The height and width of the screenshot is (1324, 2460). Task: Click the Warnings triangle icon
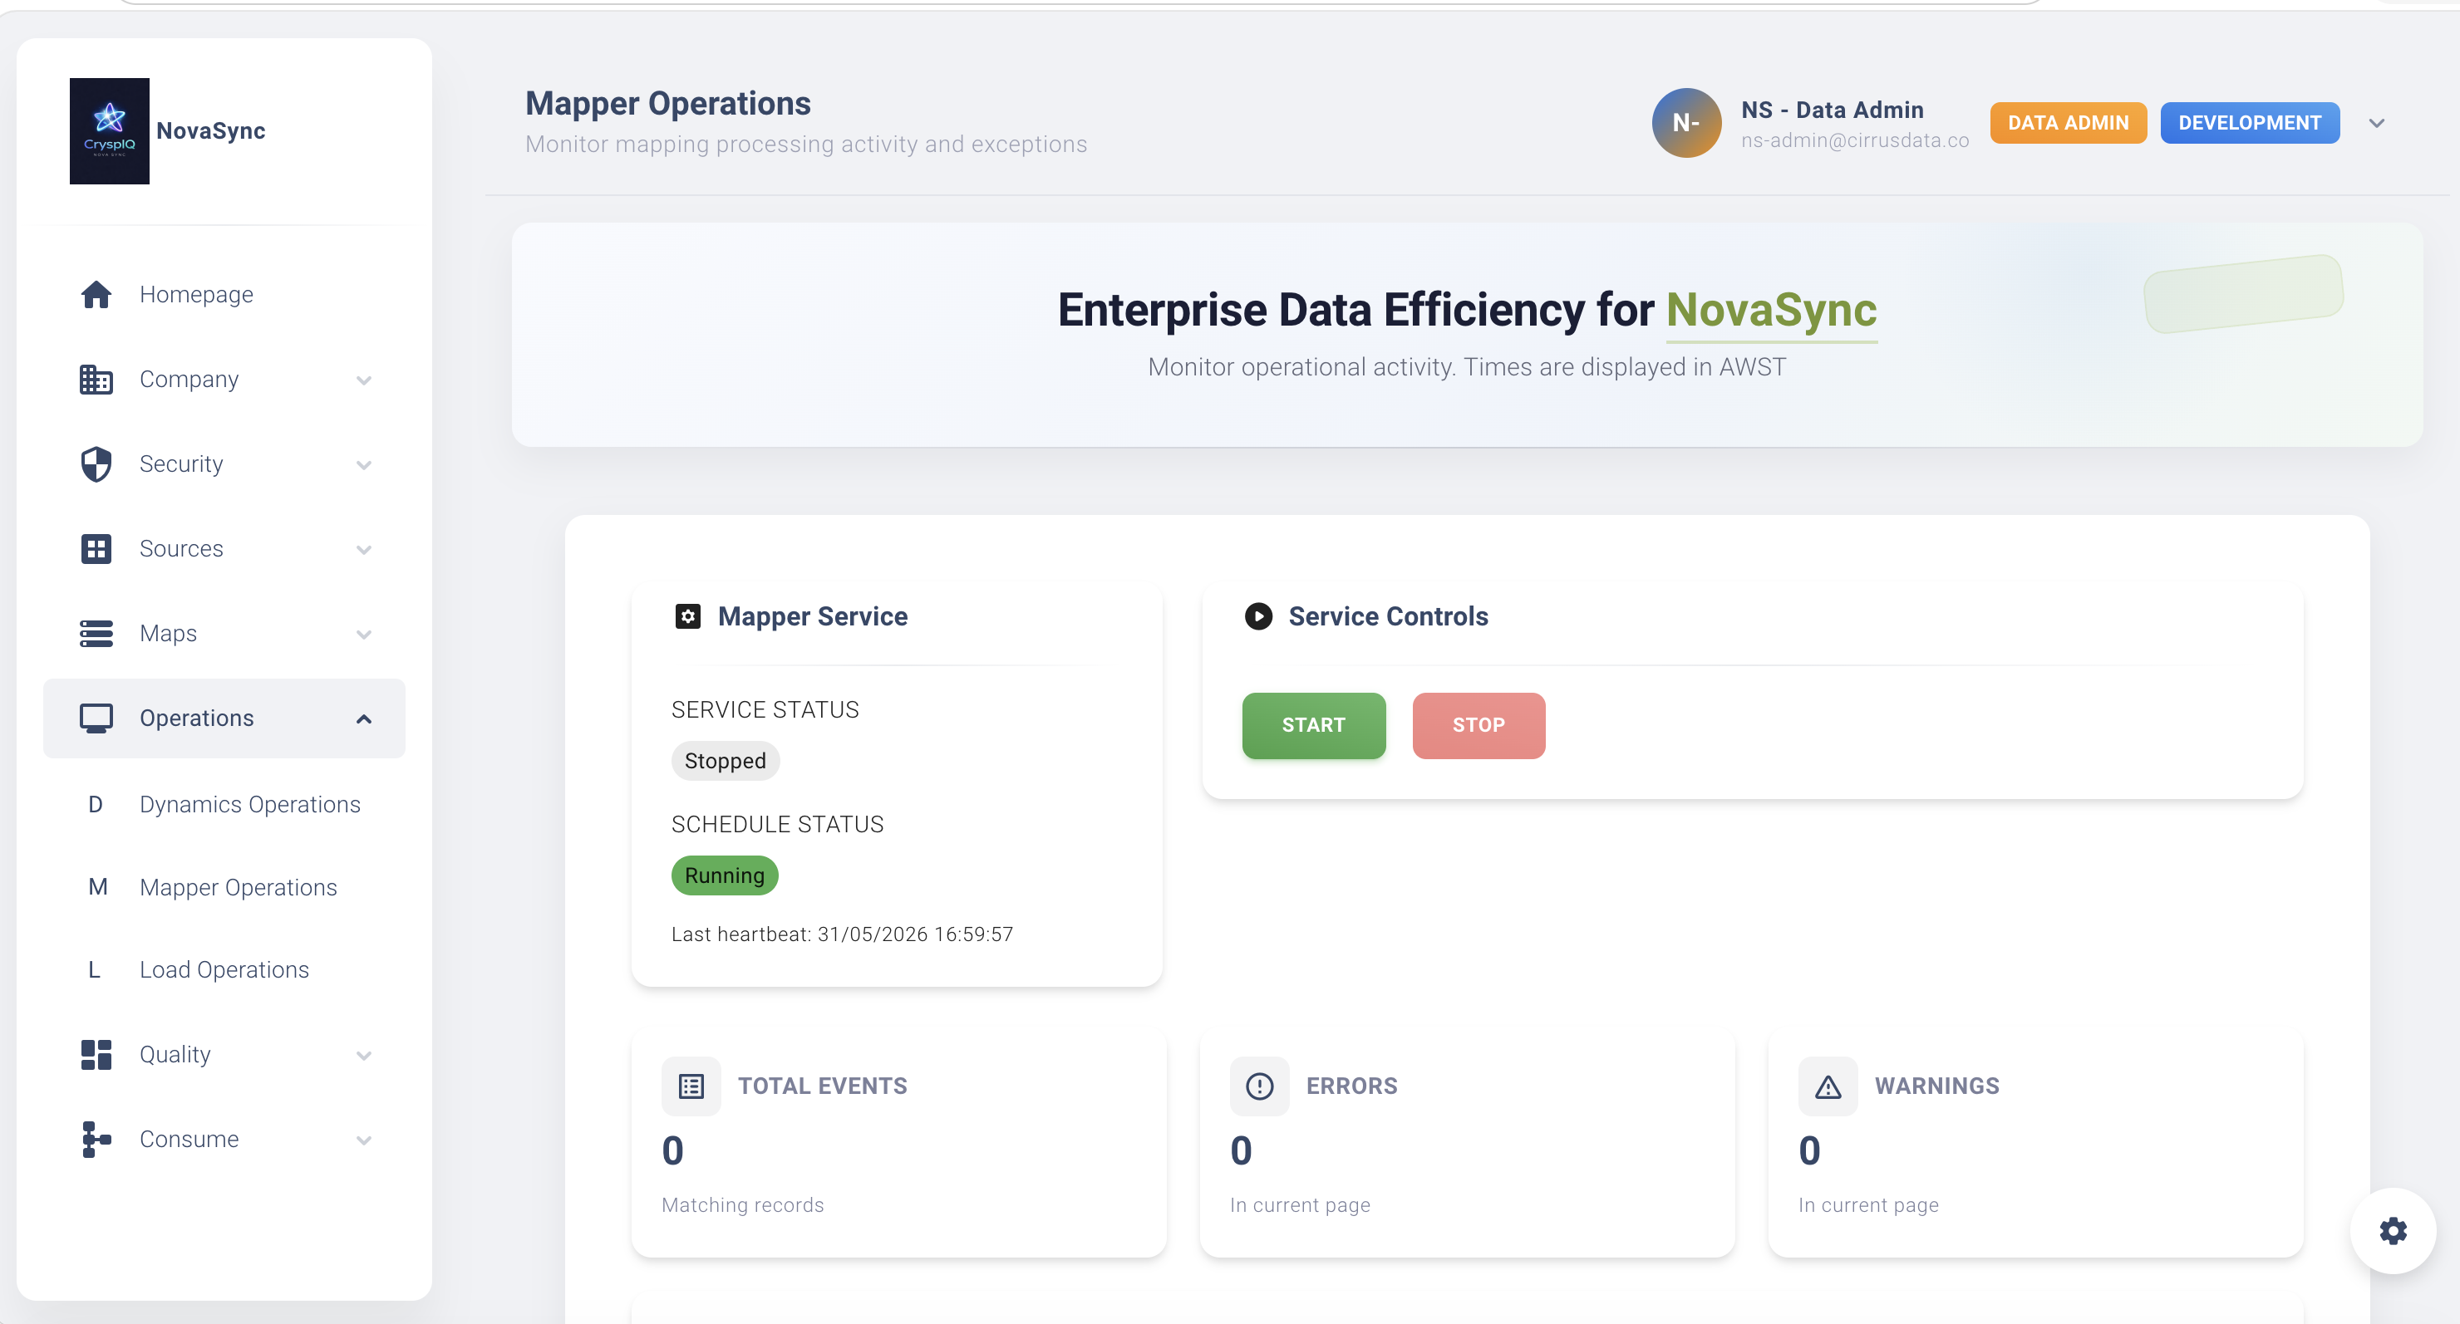pos(1828,1086)
